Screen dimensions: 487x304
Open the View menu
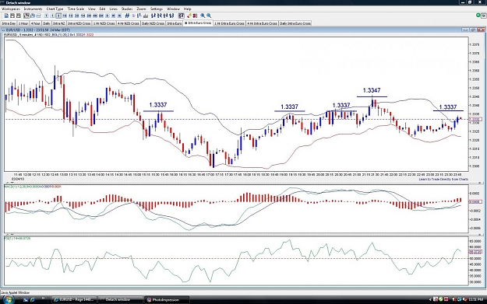pos(92,9)
